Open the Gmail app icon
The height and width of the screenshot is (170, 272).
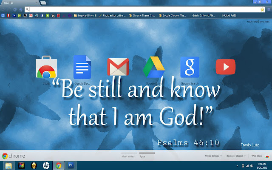(x=118, y=67)
